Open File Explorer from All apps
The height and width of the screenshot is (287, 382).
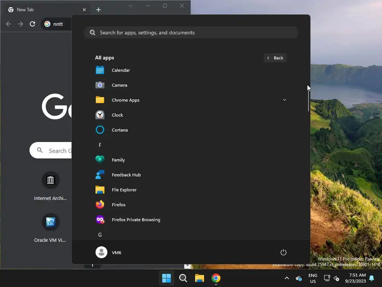(191, 189)
